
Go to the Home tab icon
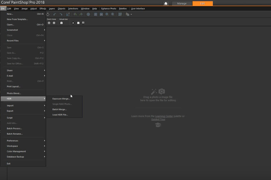[166, 3]
